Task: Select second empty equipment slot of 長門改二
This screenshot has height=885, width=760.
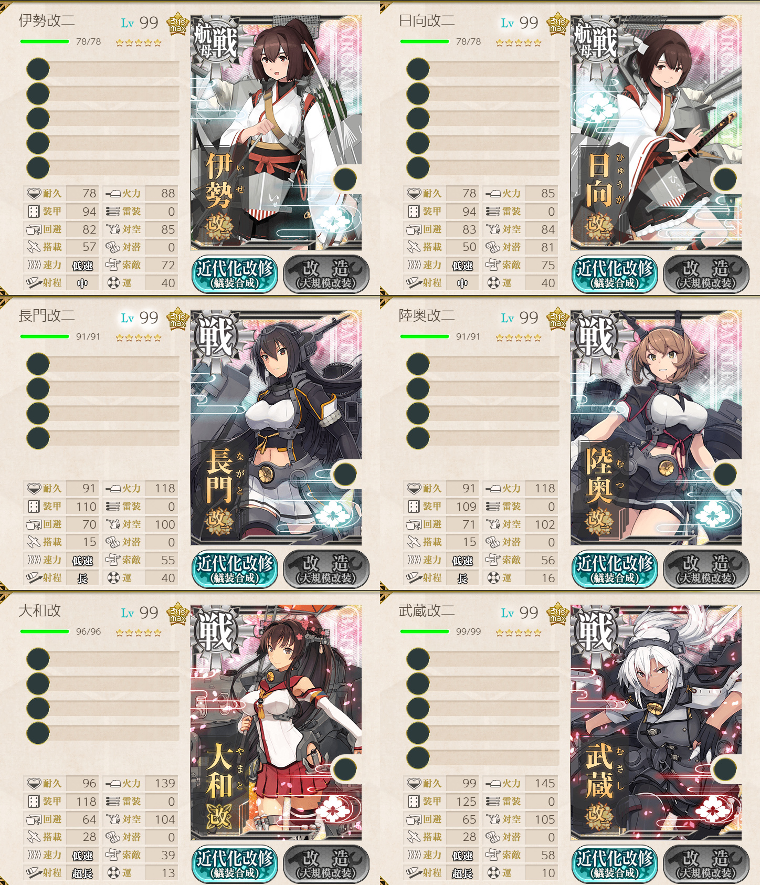Action: pyautogui.click(x=103, y=388)
